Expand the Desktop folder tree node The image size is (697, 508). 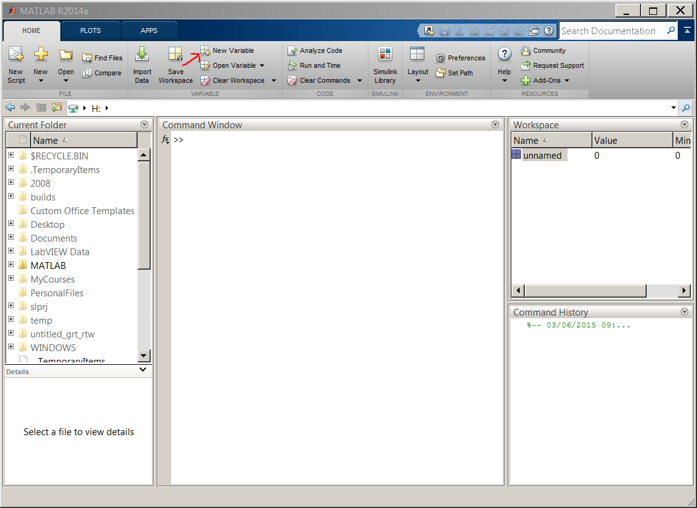click(11, 223)
